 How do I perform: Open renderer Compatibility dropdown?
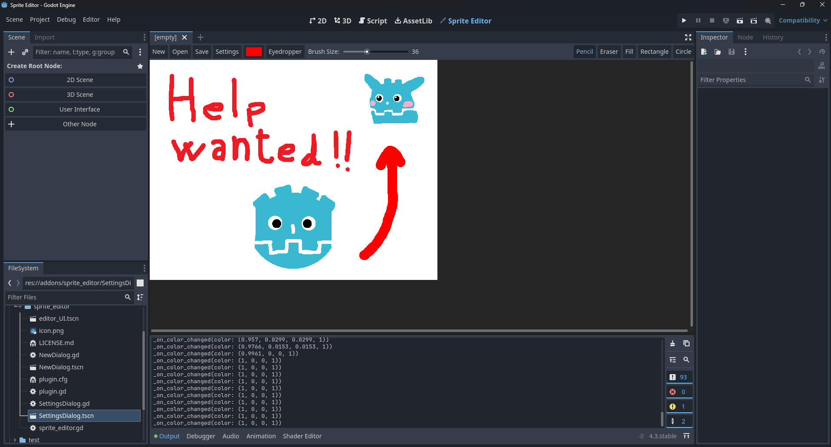tap(803, 20)
